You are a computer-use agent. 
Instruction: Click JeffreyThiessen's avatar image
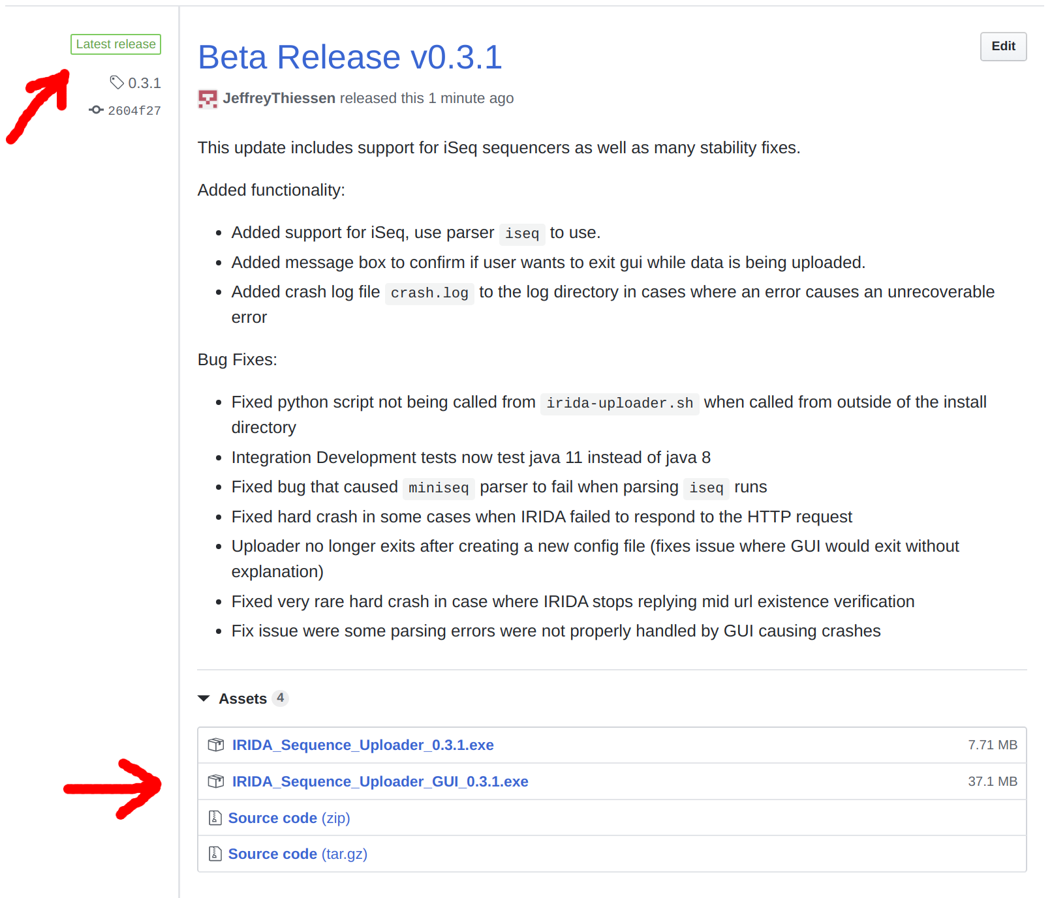point(208,99)
